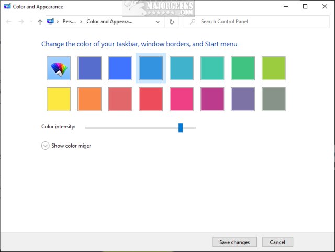Open the Pers... breadcrumb in address bar
The height and width of the screenshot is (252, 335).
pos(69,21)
